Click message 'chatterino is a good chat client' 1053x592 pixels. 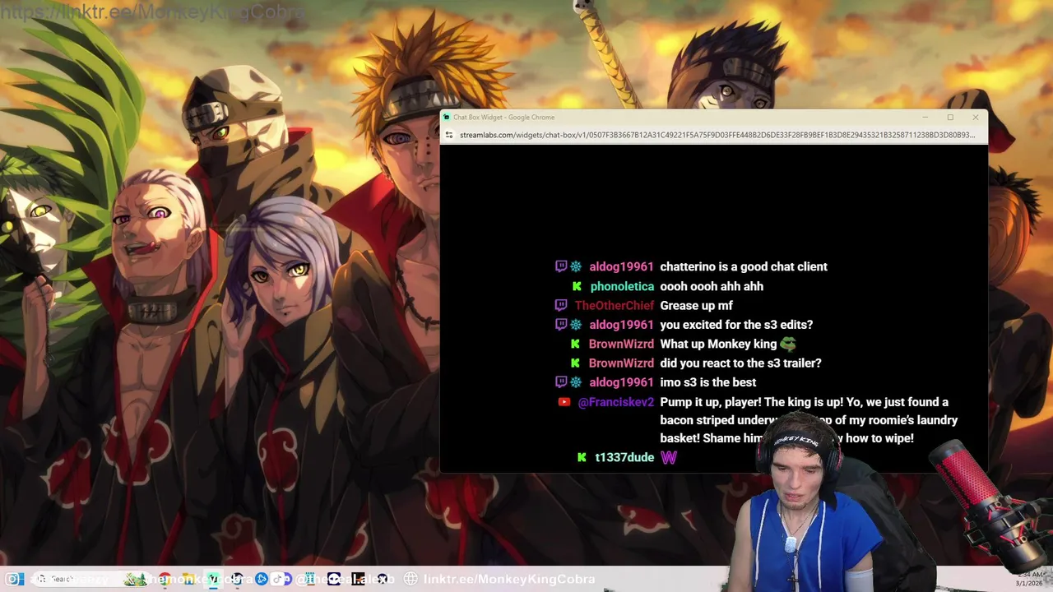(x=744, y=266)
